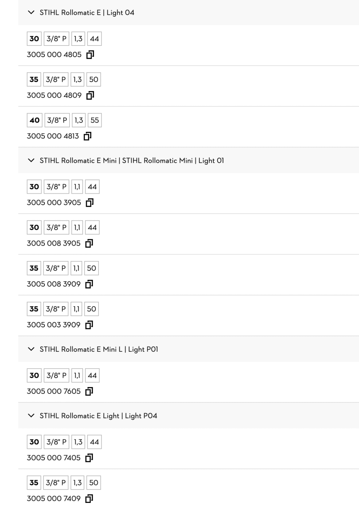359x509 pixels.
Task: Click the 40 cm bar length badge
Action: 34,120
